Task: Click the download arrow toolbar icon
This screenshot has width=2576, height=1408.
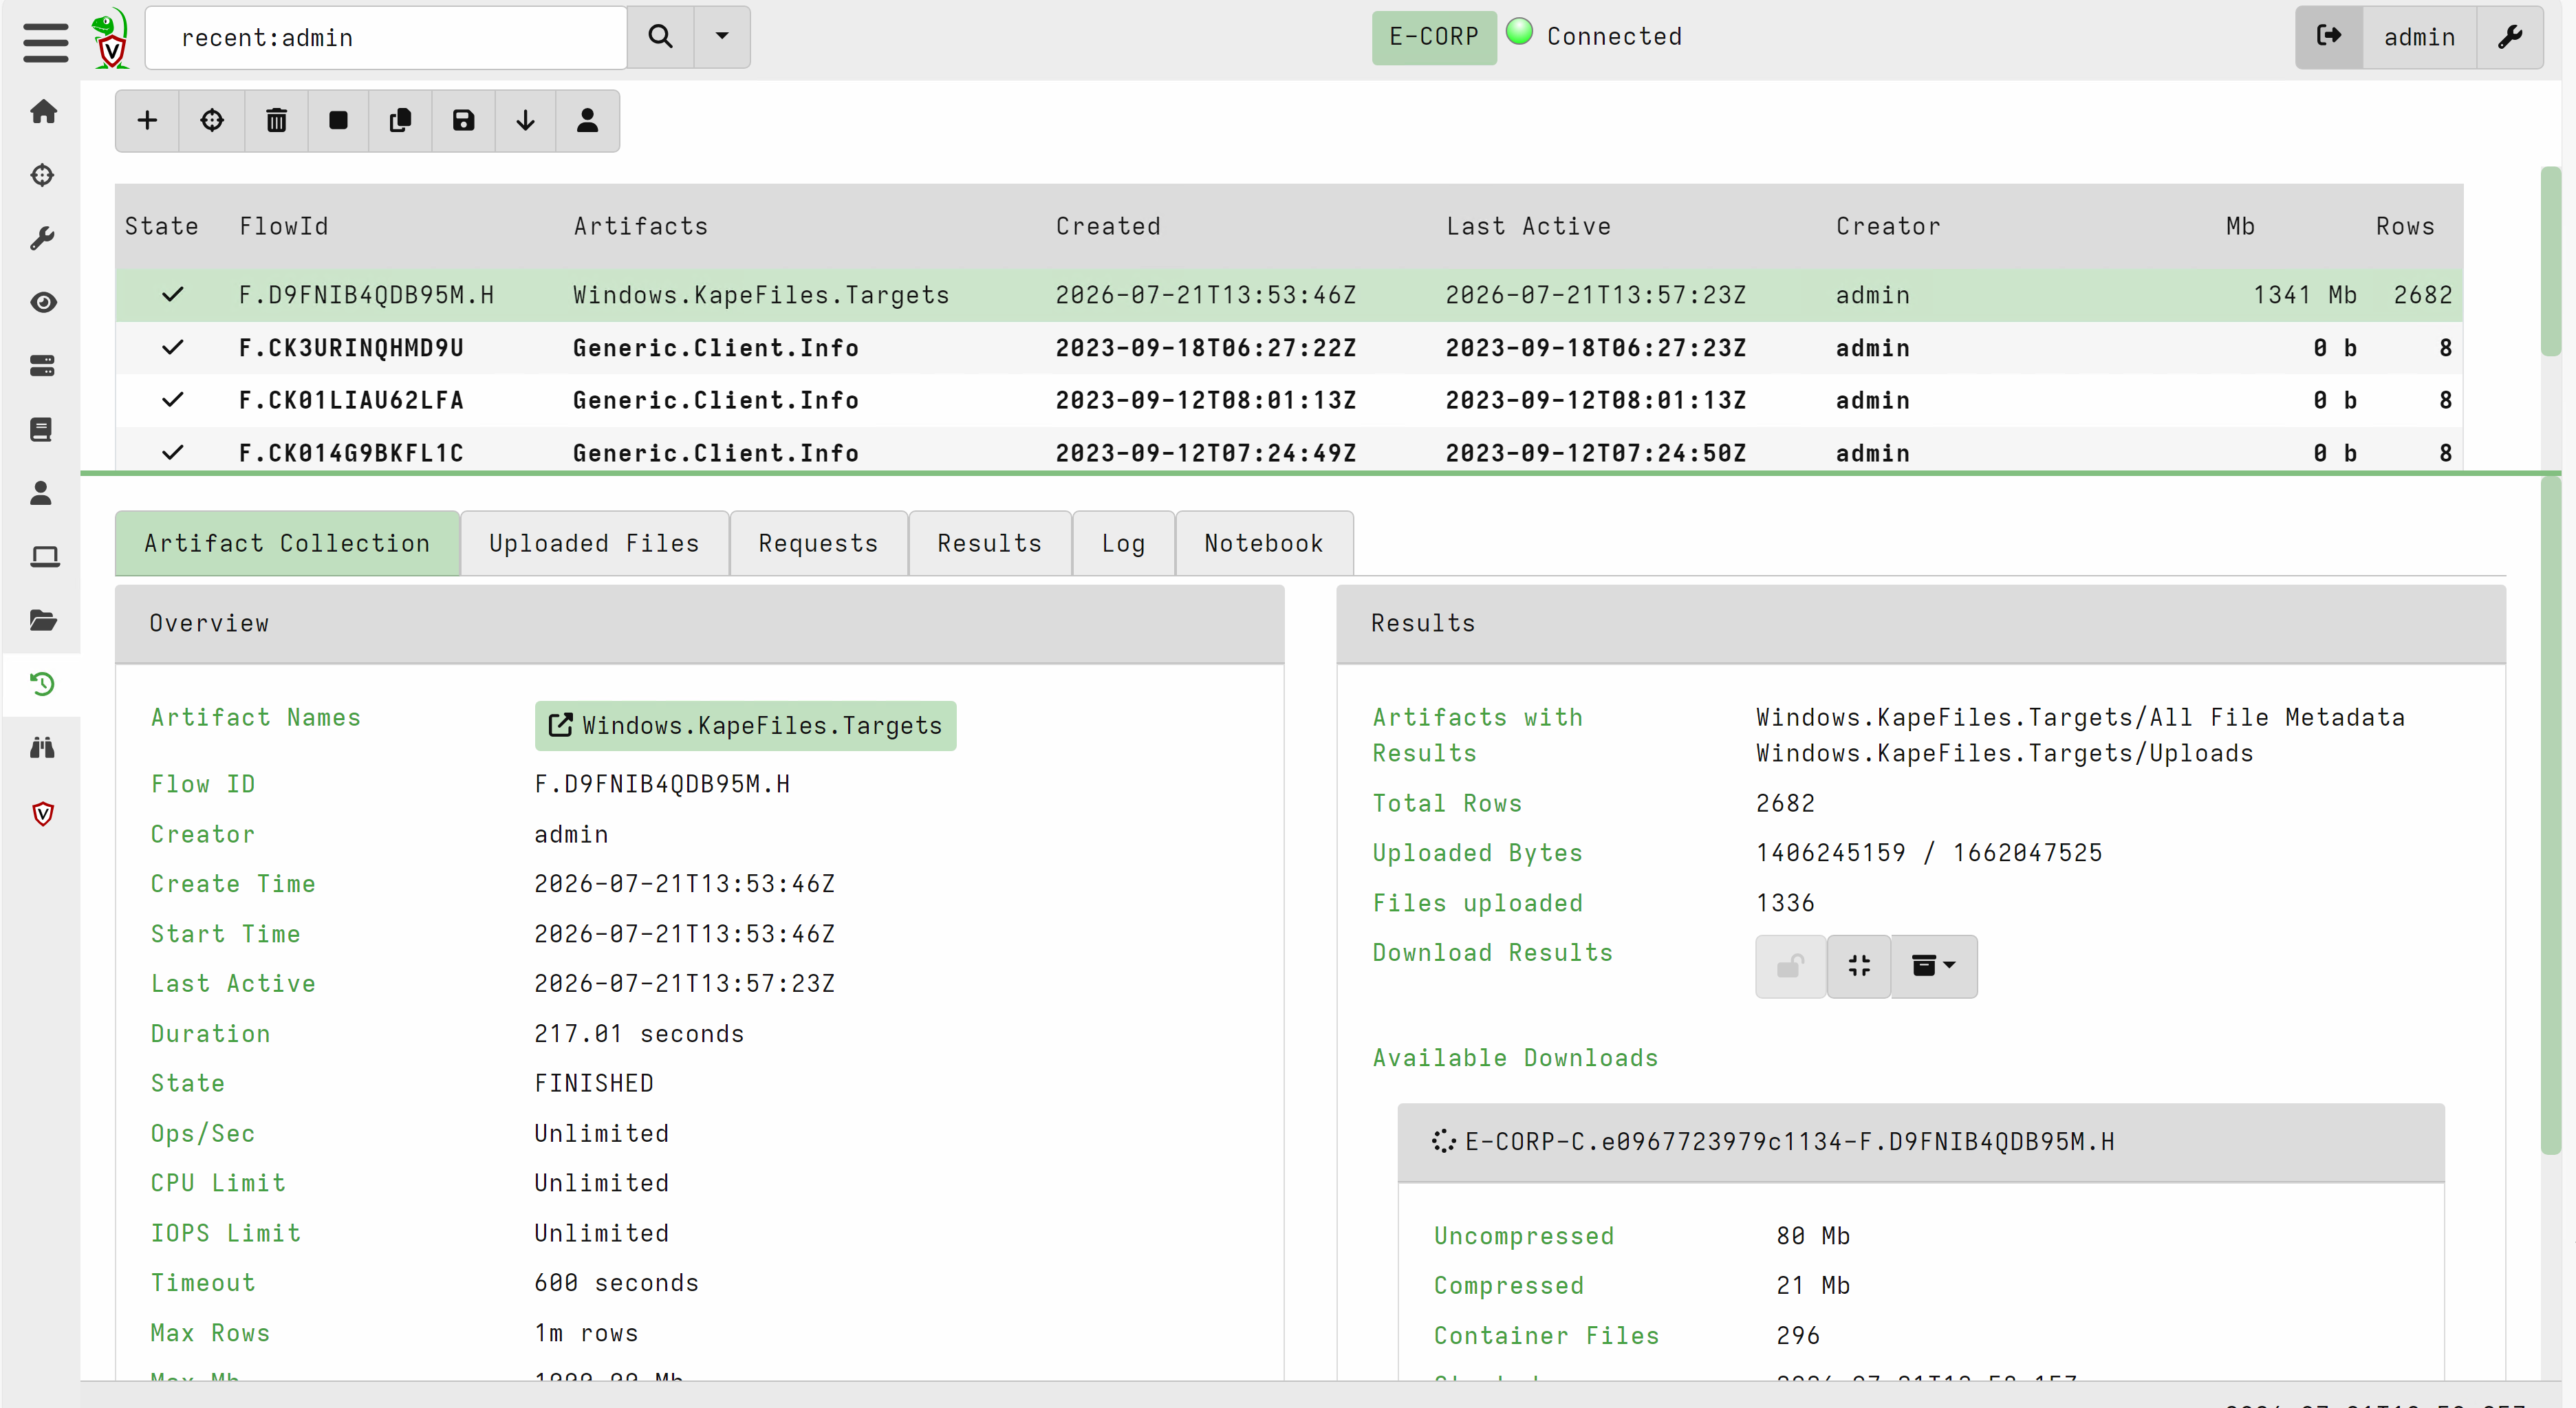Action: coord(525,121)
